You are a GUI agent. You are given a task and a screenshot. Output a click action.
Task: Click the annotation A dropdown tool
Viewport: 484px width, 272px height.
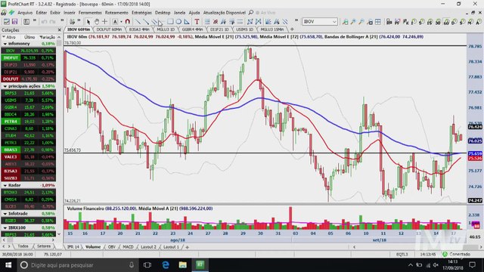(x=116, y=22)
